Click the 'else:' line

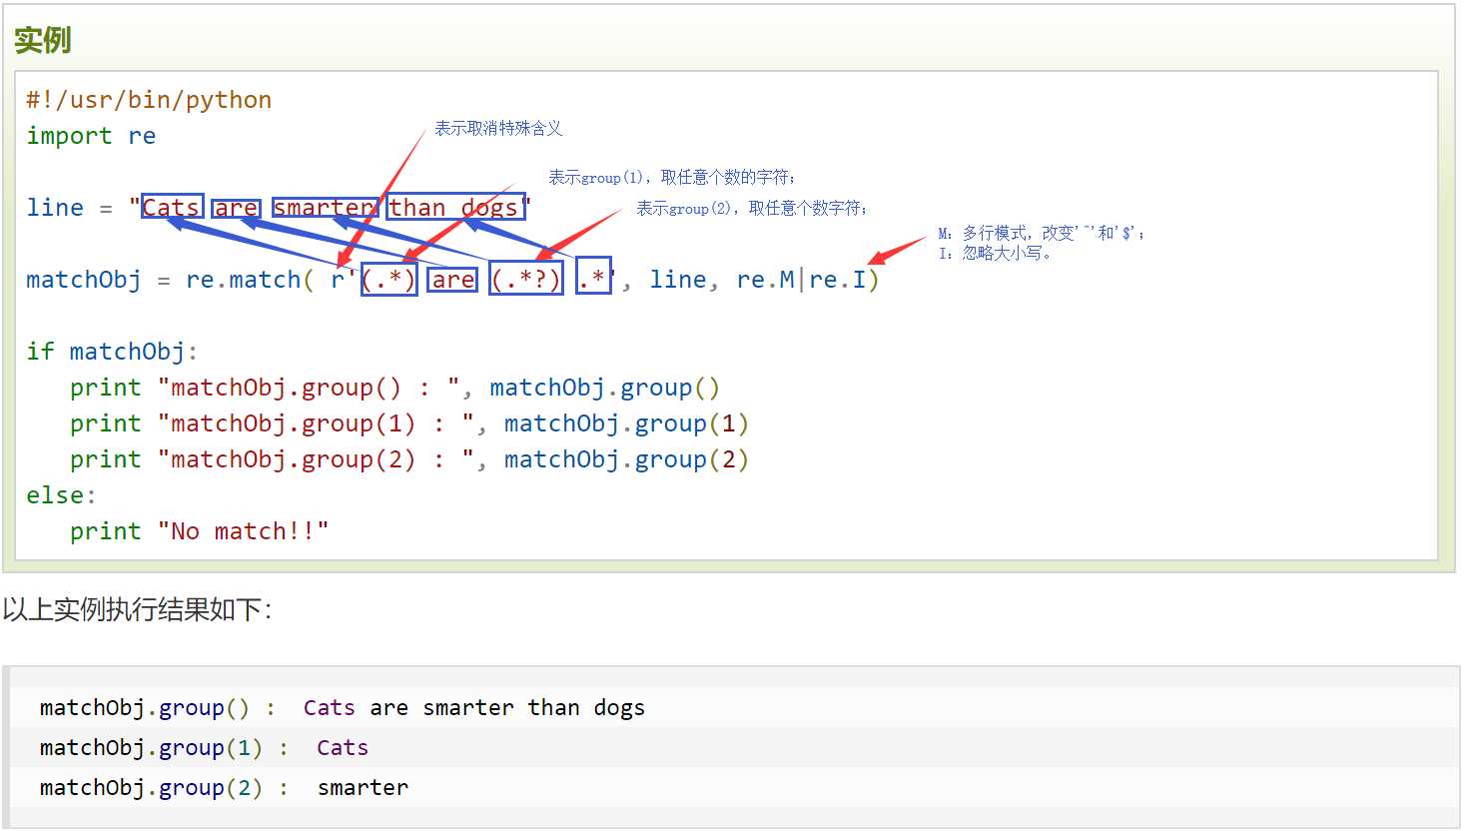tap(61, 495)
